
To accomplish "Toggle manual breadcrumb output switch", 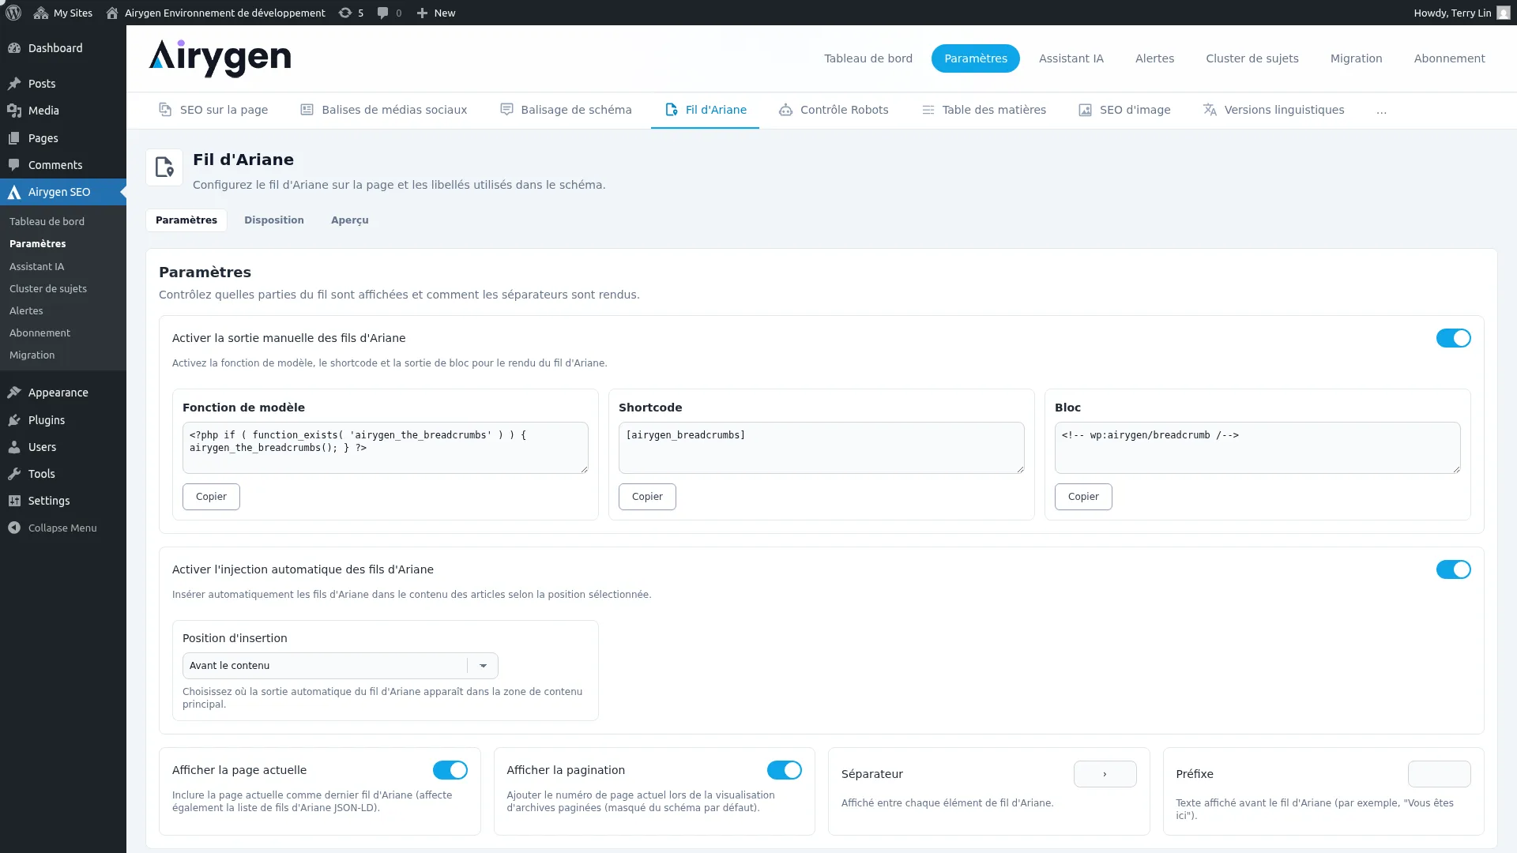I will pos(1453,338).
